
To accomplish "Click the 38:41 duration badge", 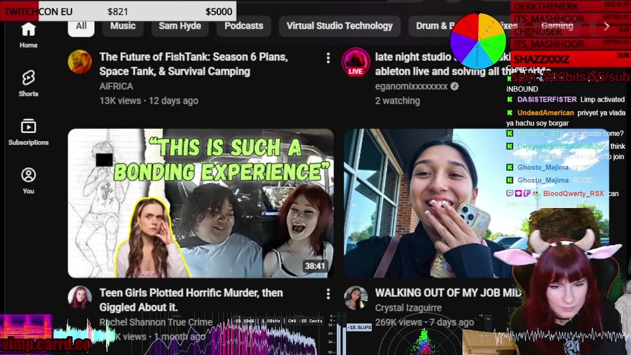I will 315,266.
